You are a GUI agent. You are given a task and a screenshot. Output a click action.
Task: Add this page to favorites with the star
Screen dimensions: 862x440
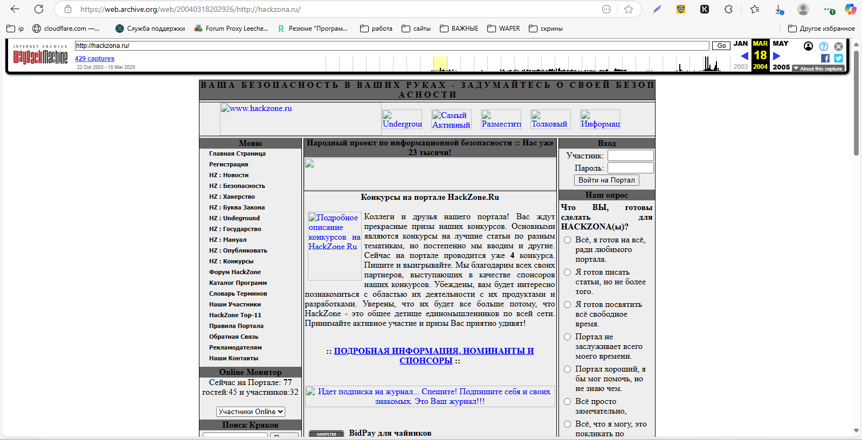[x=629, y=9]
